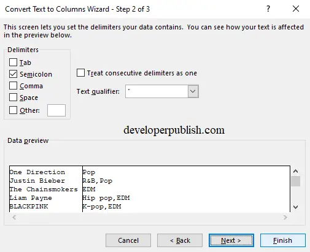Click data preview scroll up arrow
Screen dimensions: 310x252
295,171
